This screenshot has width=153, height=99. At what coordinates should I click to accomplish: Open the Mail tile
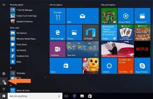[x=82, y=16]
